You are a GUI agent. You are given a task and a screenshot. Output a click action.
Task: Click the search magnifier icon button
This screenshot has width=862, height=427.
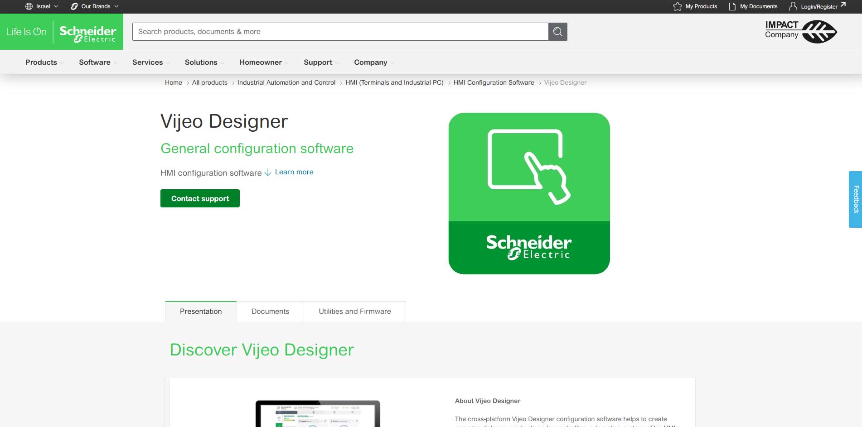[x=557, y=32]
